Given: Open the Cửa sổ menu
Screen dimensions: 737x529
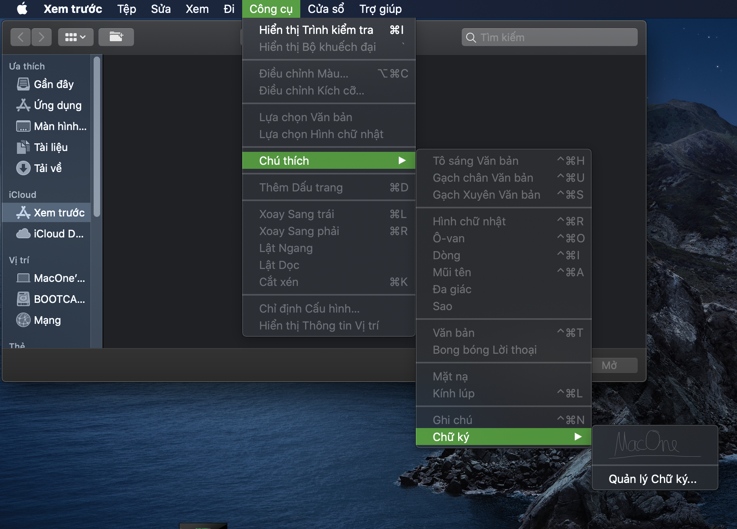Looking at the screenshot, I should pyautogui.click(x=326, y=9).
